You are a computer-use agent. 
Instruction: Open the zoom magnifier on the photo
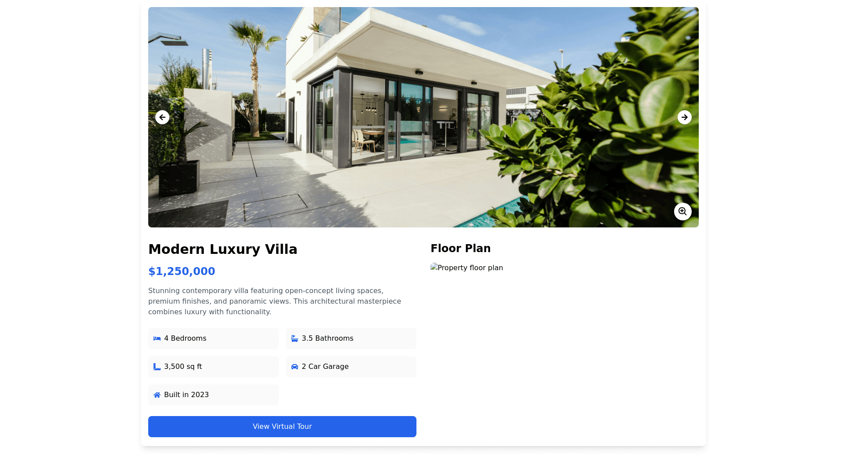pos(683,212)
